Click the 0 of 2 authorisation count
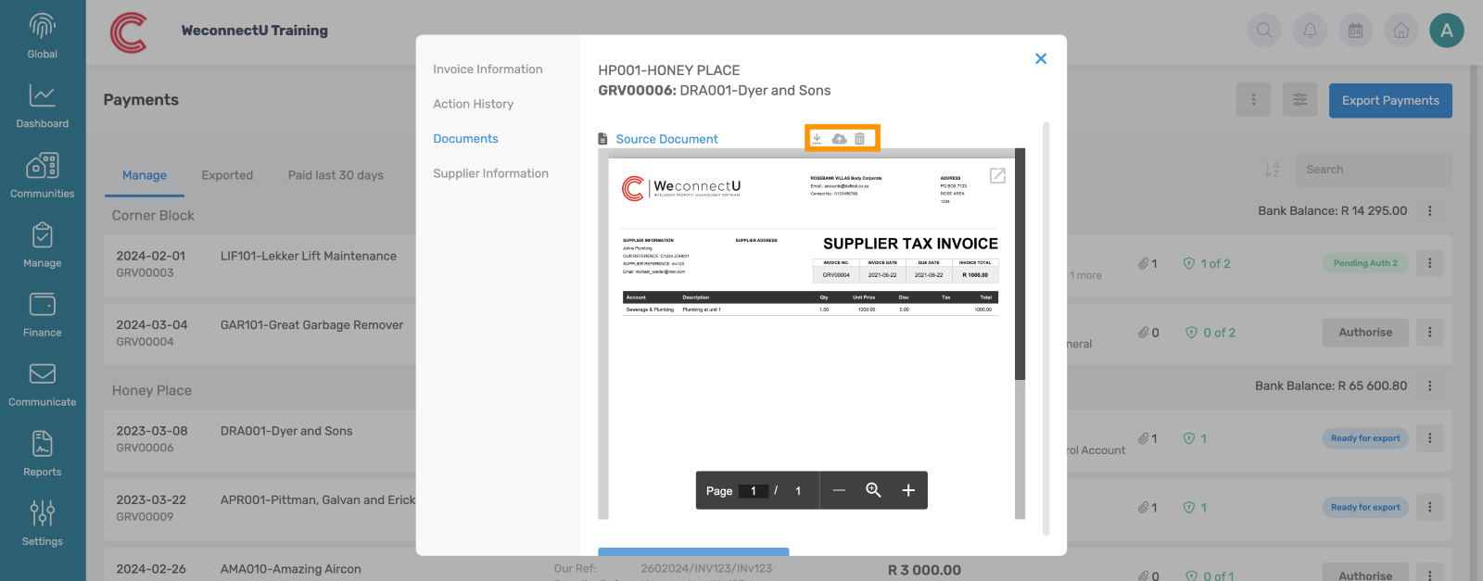The width and height of the screenshot is (1483, 581). [x=1210, y=333]
